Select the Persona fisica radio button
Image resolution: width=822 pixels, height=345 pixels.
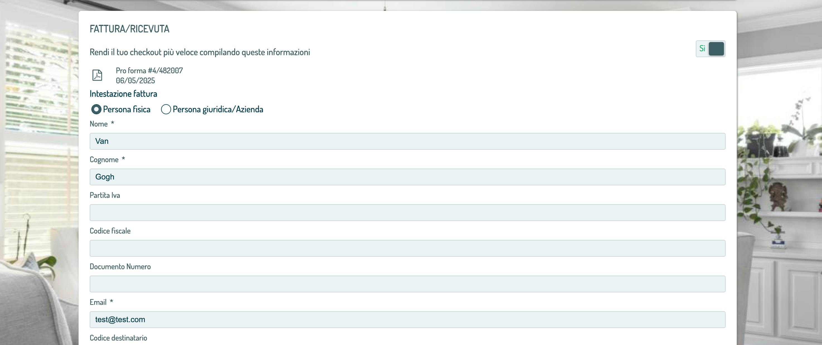pos(96,110)
